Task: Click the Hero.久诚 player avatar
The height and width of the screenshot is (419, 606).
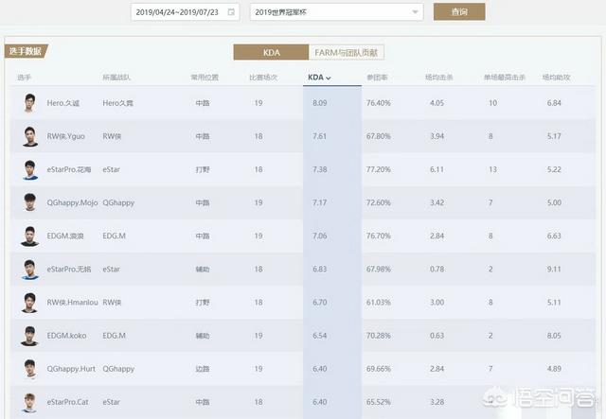Action: point(29,103)
